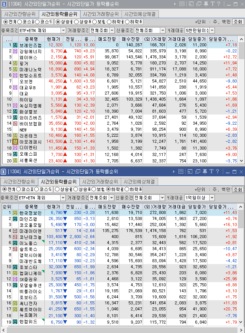Pin the upper window with the pushpin icon
Image resolution: width=245 pixels, height=333 pixels.
pyautogui.click(x=206, y=4)
